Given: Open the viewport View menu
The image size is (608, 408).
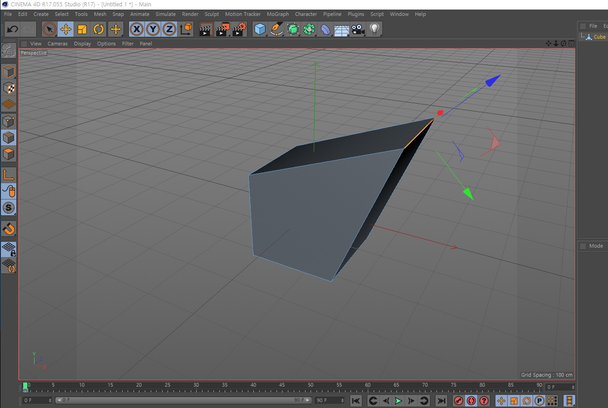Looking at the screenshot, I should [35, 44].
